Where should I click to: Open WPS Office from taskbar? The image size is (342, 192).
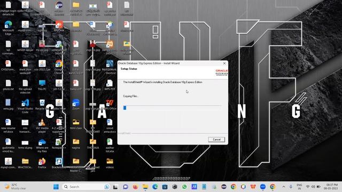click(253, 187)
